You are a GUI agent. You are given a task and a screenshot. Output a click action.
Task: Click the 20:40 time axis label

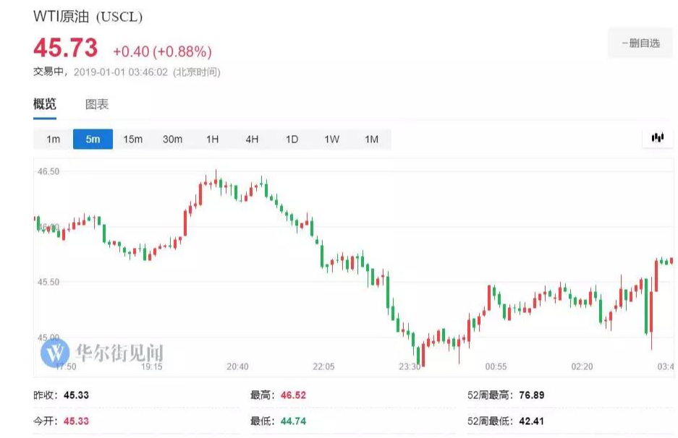[x=237, y=366]
